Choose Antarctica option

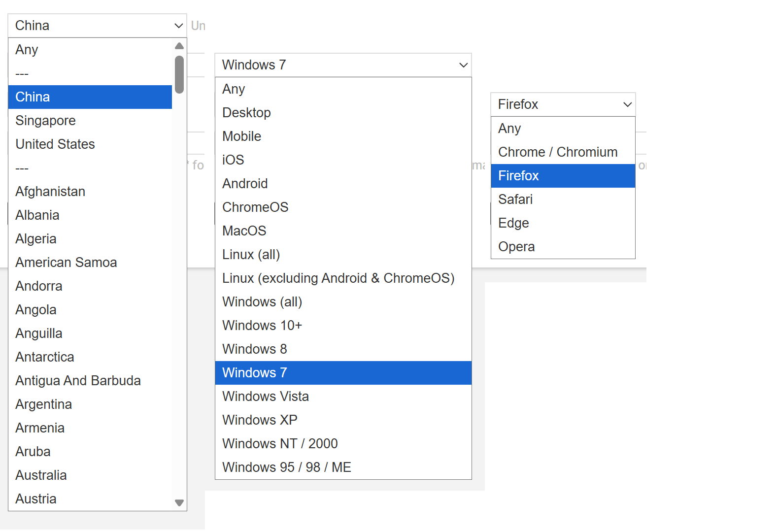click(90, 357)
